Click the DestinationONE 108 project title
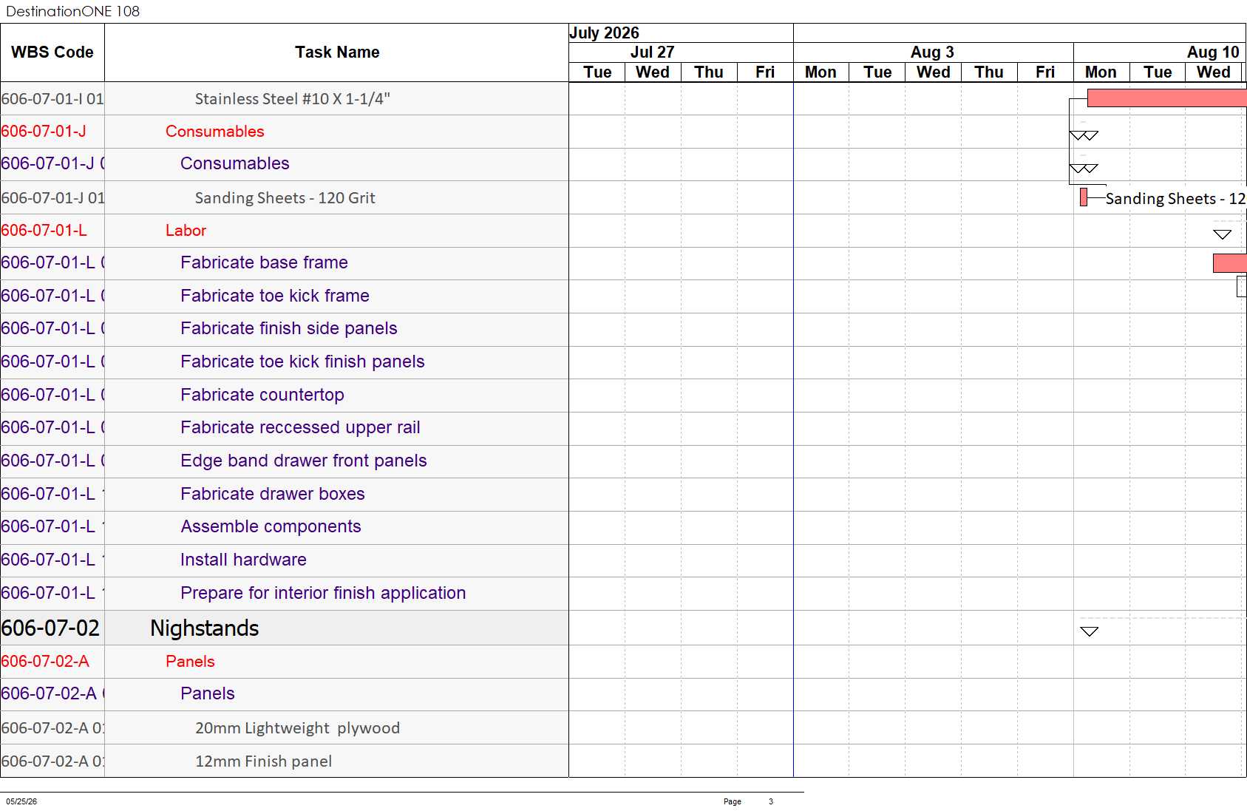The image size is (1247, 811). 72,11
